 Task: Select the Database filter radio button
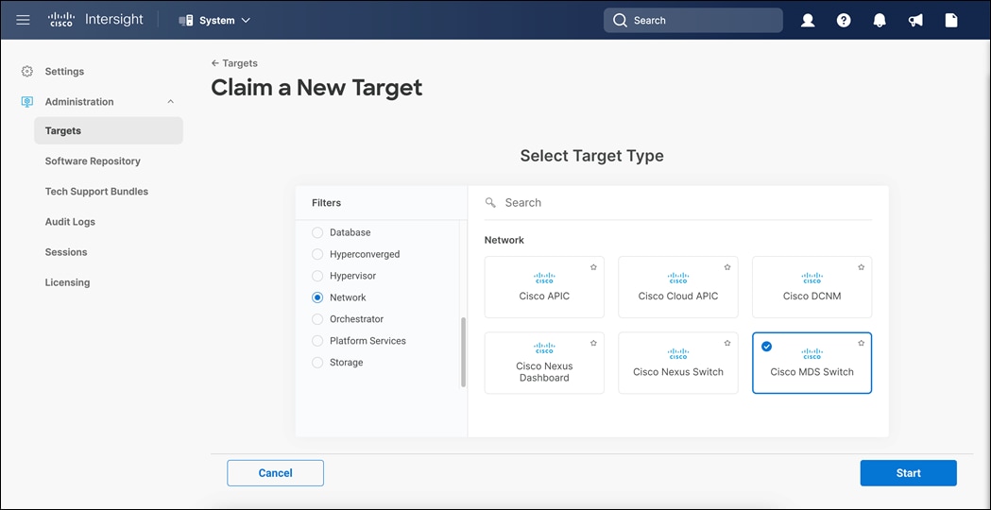pyautogui.click(x=317, y=232)
